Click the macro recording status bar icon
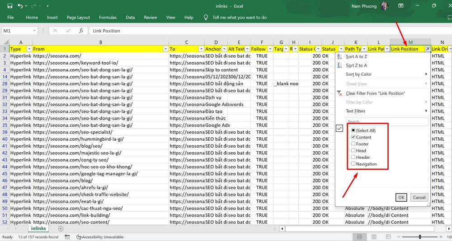Screen dimensions: 452x241 (x=67, y=237)
